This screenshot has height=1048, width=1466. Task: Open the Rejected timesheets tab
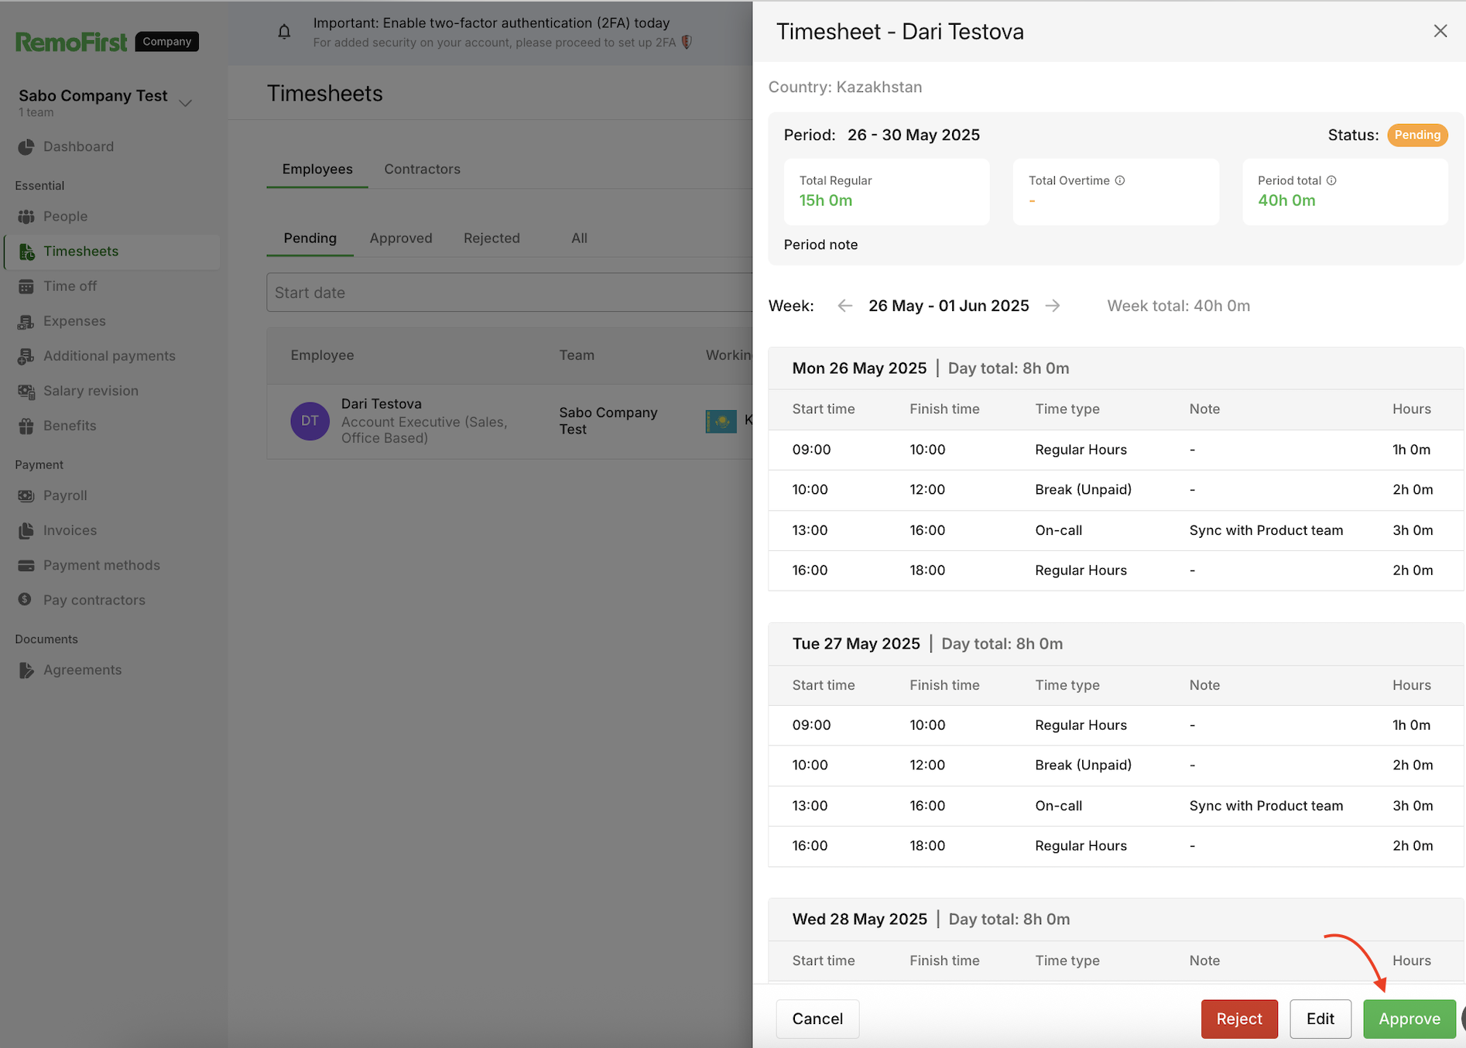point(492,238)
